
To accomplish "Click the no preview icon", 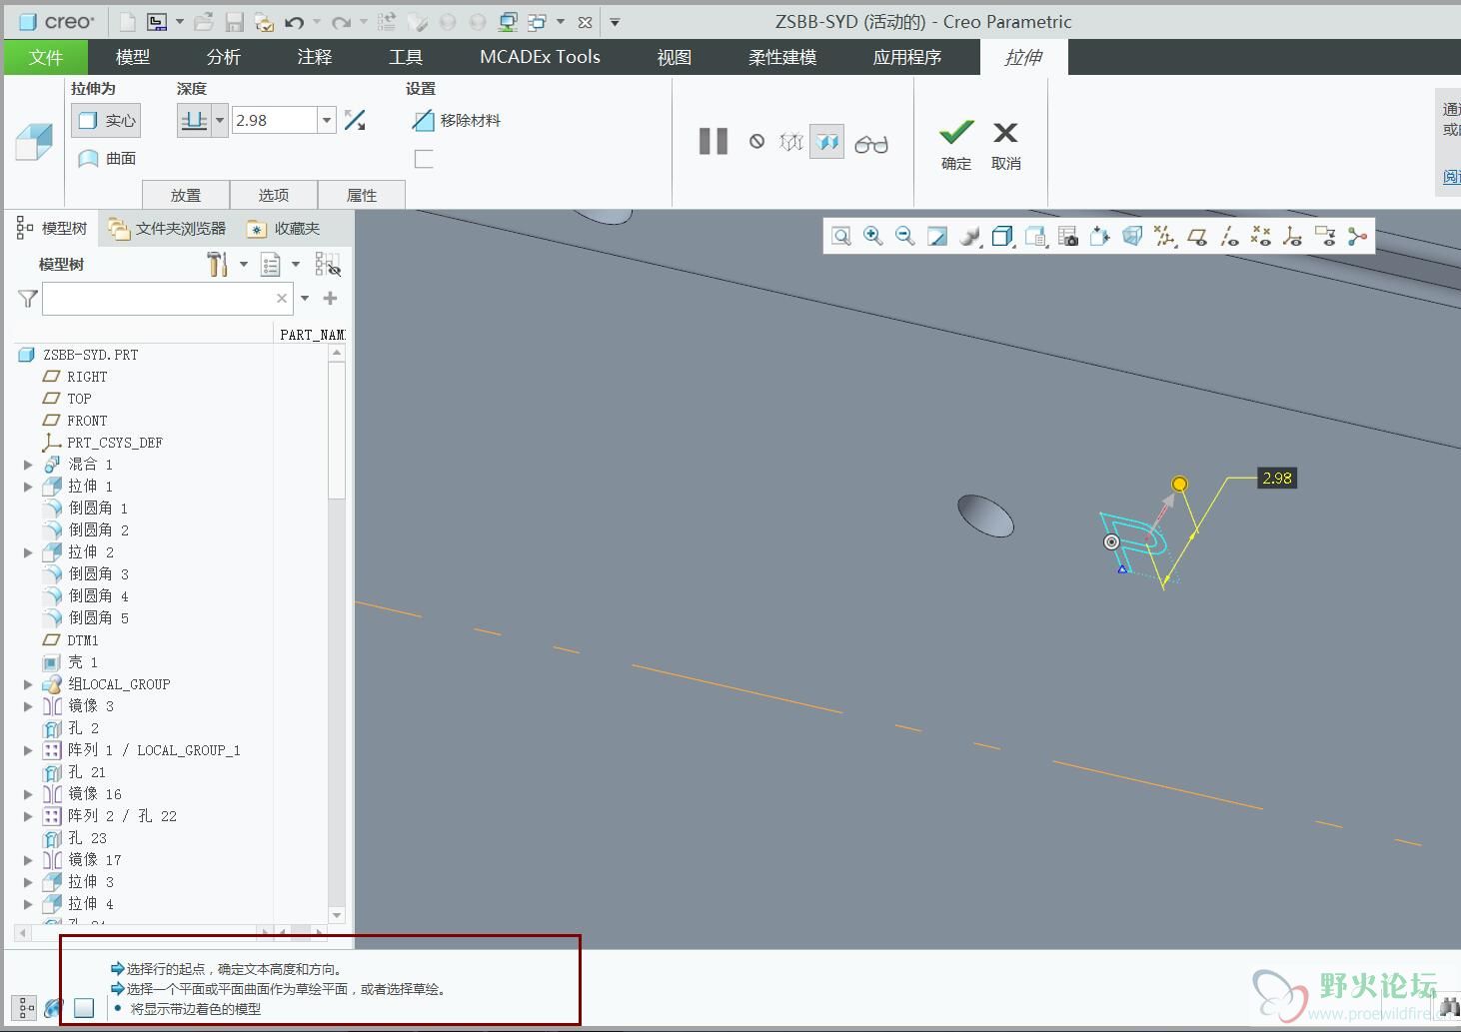I will coord(756,142).
